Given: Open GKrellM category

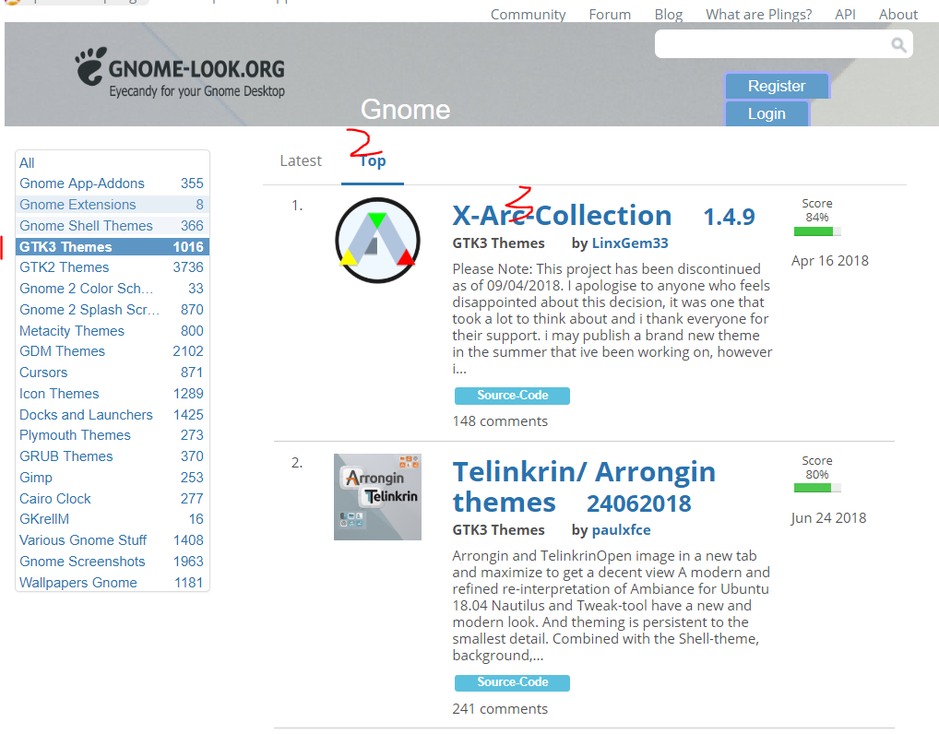Looking at the screenshot, I should tap(112, 518).
